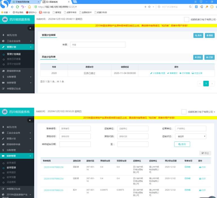Click the 添加 button
This screenshot has width=217, height=198.
pos(198,57)
